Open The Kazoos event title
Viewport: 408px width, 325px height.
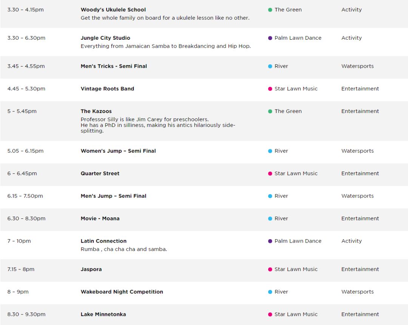[x=96, y=111]
